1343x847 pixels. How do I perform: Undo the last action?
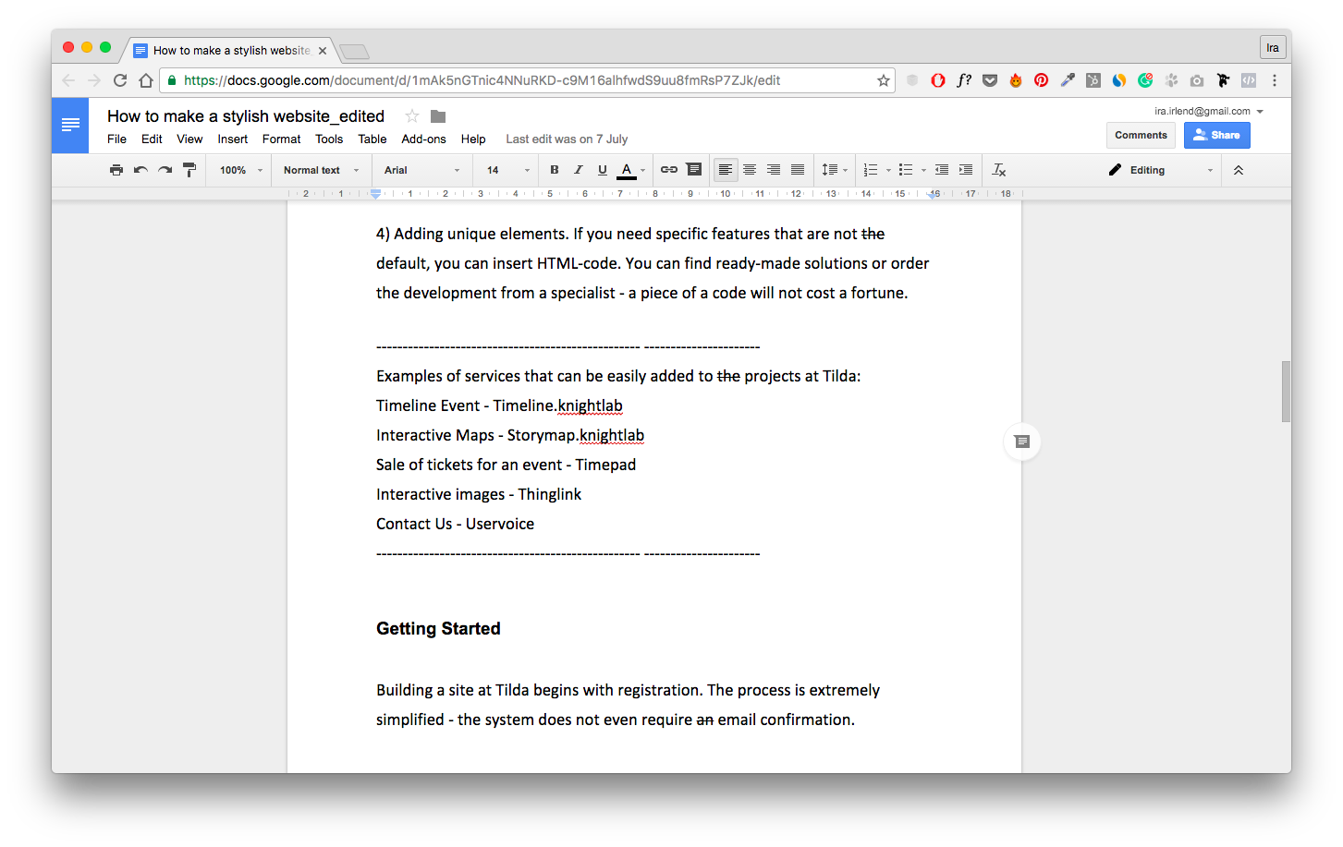[140, 170]
